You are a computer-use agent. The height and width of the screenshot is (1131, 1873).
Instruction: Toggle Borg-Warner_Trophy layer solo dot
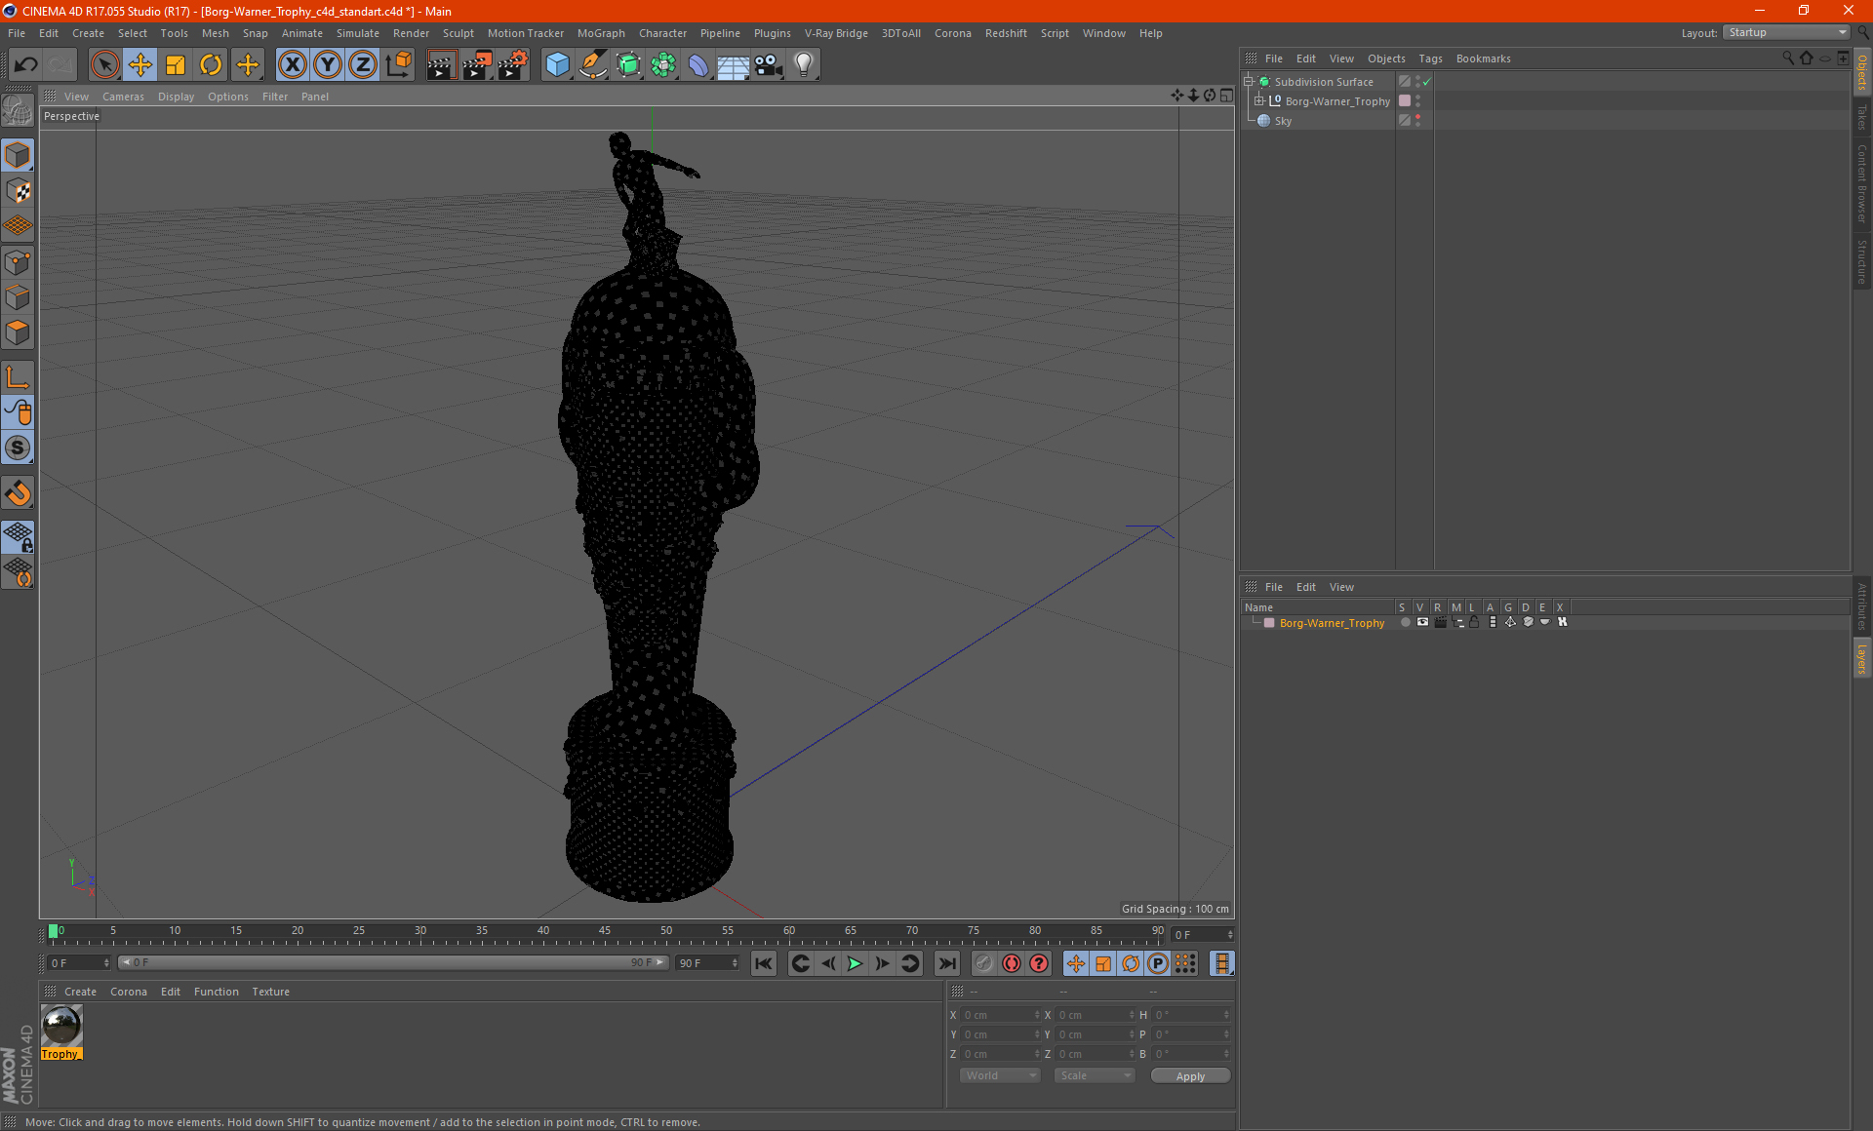1405,622
